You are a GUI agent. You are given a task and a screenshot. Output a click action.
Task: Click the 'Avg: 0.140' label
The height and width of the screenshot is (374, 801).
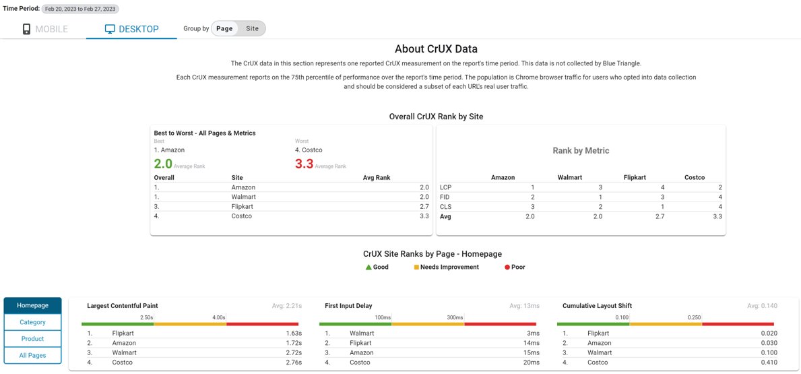[762, 306]
